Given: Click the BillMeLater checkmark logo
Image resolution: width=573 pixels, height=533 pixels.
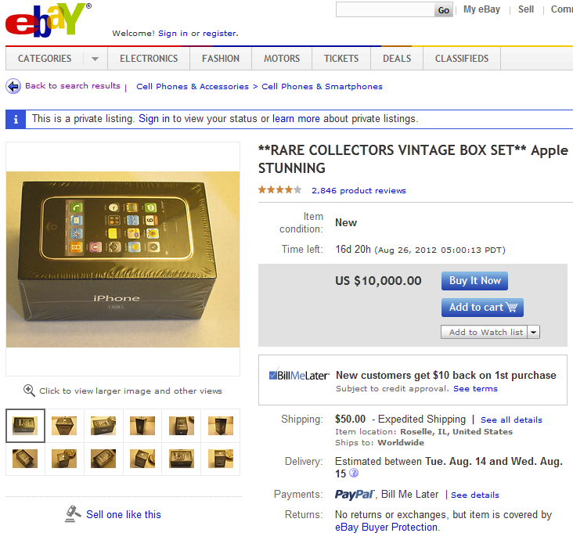Looking at the screenshot, I should pyautogui.click(x=299, y=375).
